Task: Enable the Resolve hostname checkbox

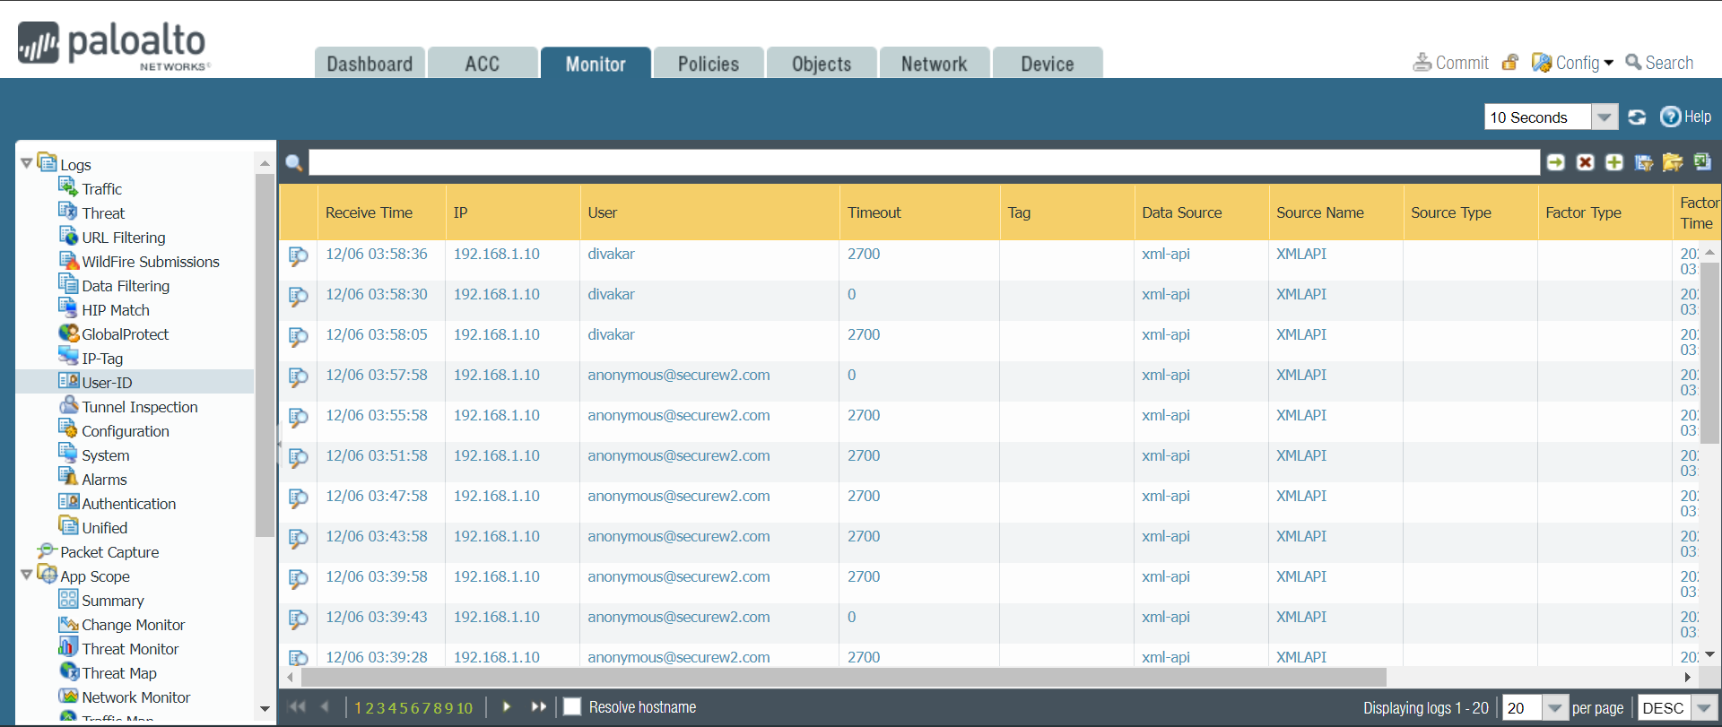Action: click(572, 706)
